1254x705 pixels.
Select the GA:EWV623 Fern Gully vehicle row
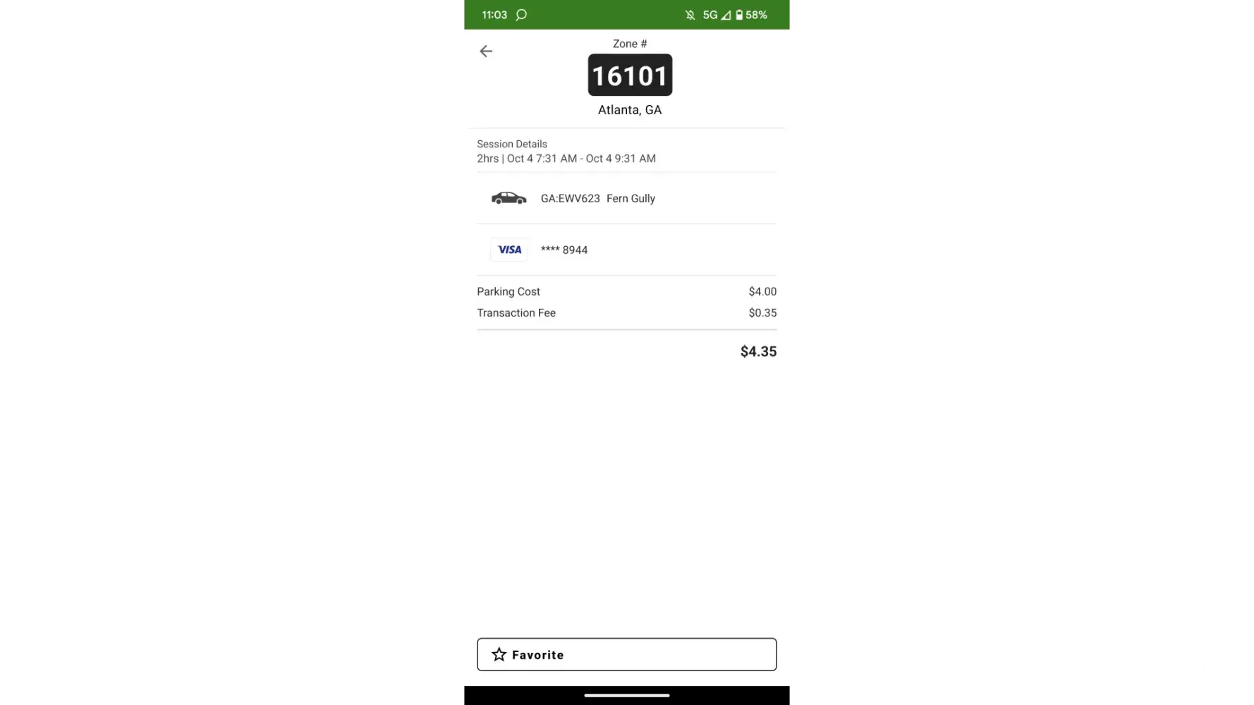click(626, 198)
